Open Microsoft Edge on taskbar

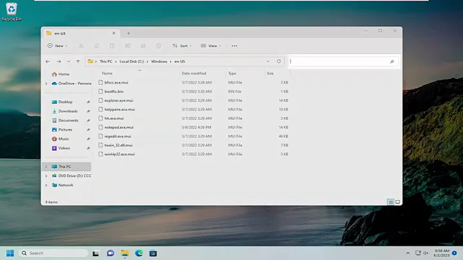(x=139, y=253)
